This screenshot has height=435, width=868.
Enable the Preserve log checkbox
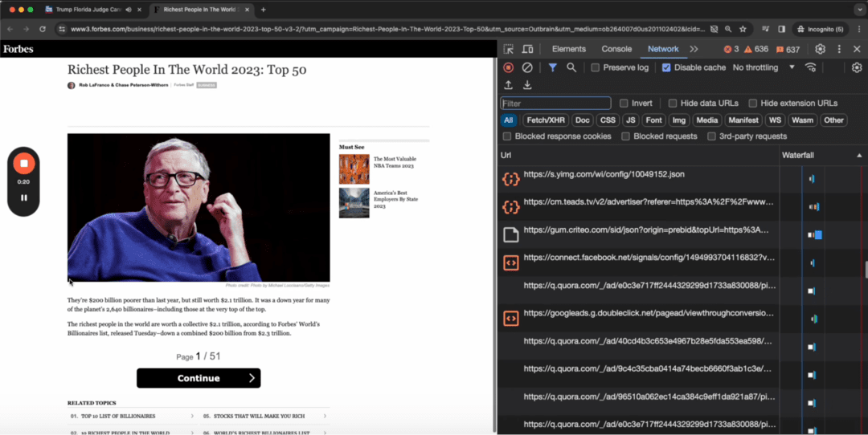point(596,67)
